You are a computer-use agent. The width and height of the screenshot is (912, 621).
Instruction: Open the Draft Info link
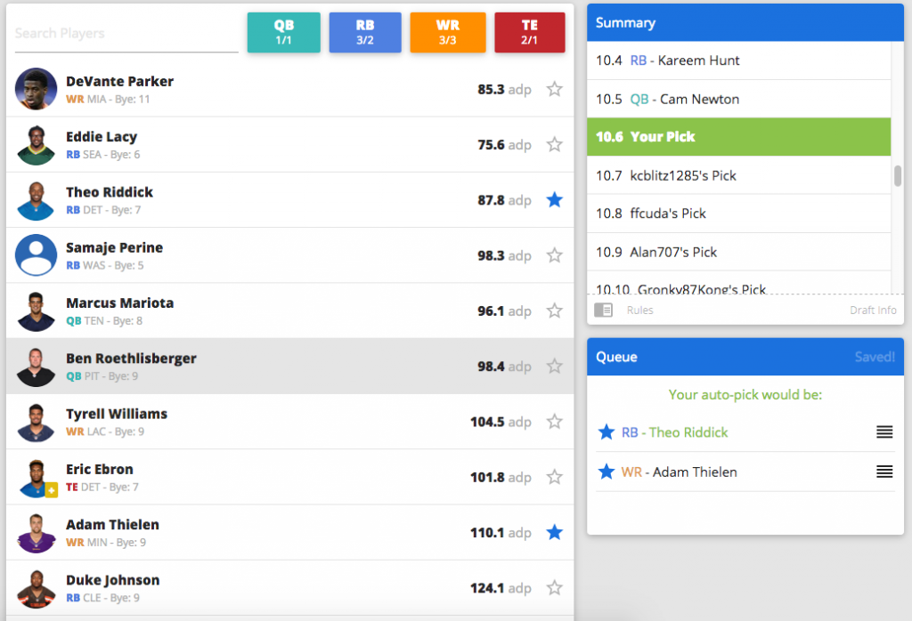(x=873, y=310)
